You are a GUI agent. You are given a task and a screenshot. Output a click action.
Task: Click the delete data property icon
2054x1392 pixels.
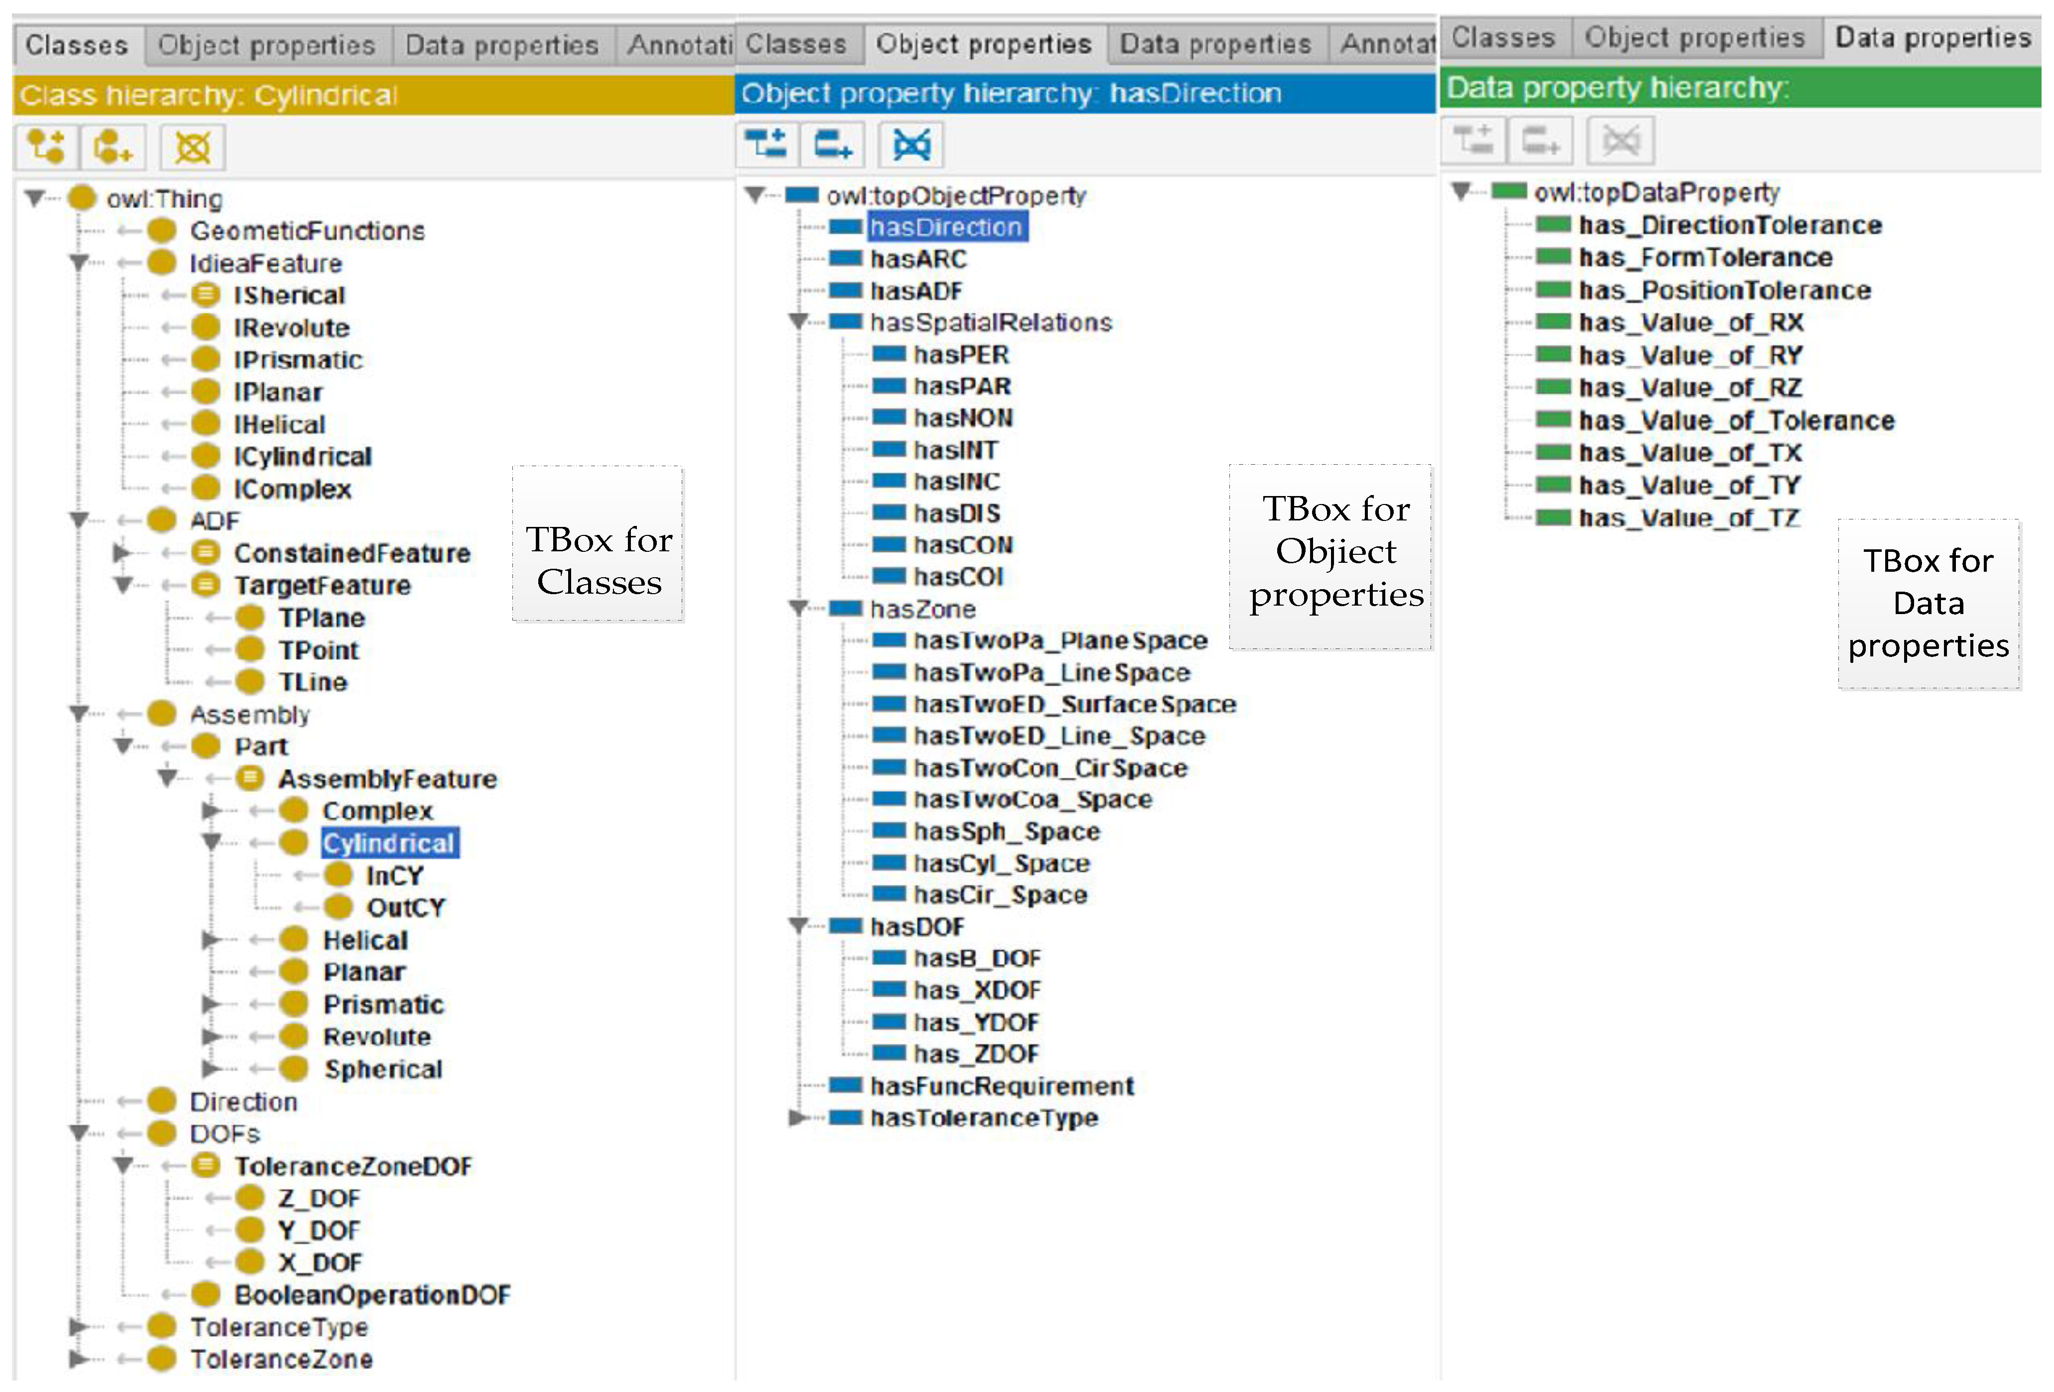pos(1620,139)
